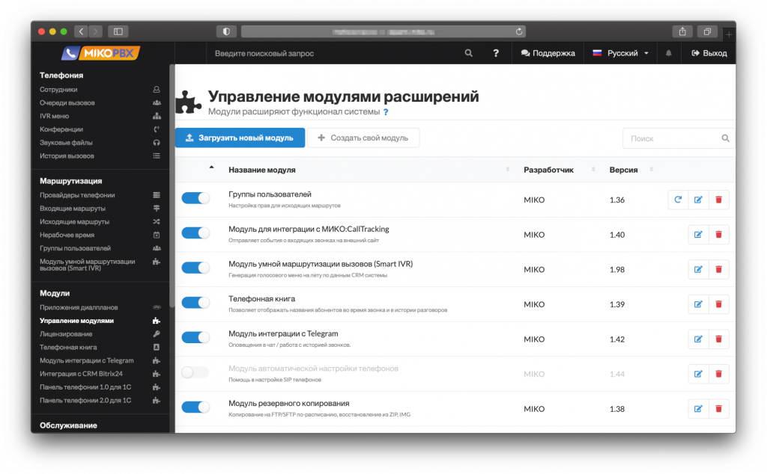
Task: Enable the Модуль автоматической настройки телефонов toggle
Action: 195,372
